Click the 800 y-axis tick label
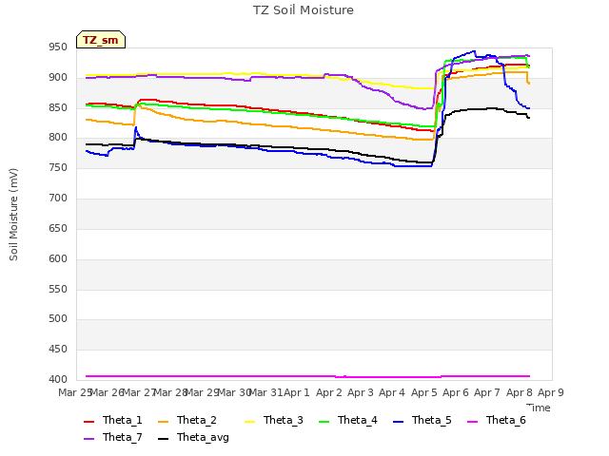This screenshot has width=609, height=456. point(58,138)
